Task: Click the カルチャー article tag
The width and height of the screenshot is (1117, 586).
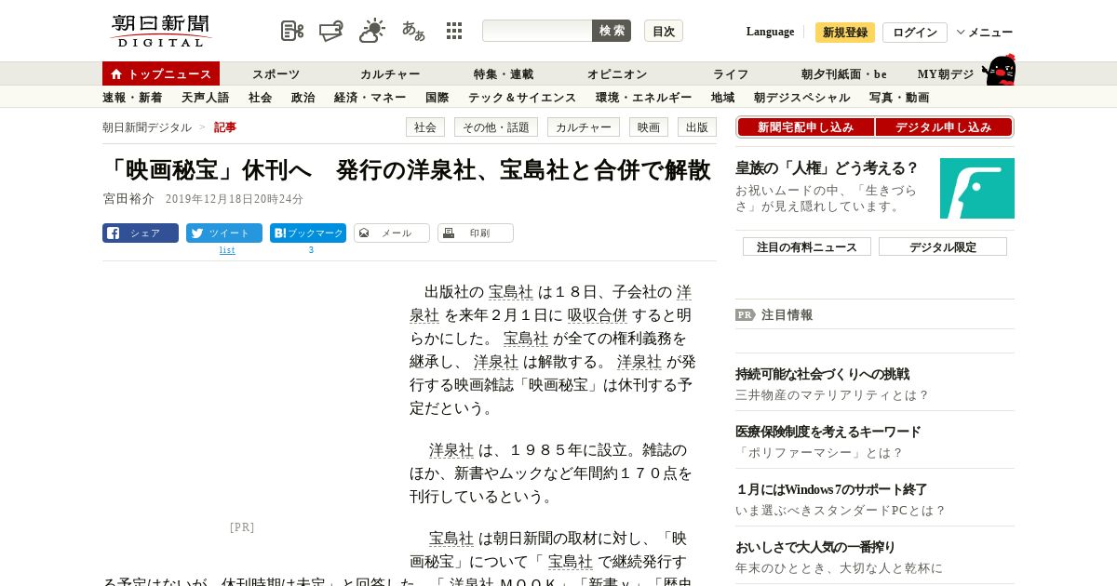Action: point(584,127)
